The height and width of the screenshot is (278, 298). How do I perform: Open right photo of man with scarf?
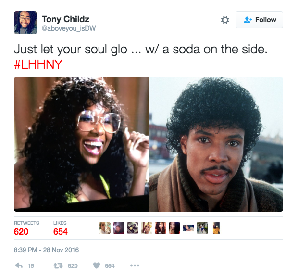(x=216, y=144)
